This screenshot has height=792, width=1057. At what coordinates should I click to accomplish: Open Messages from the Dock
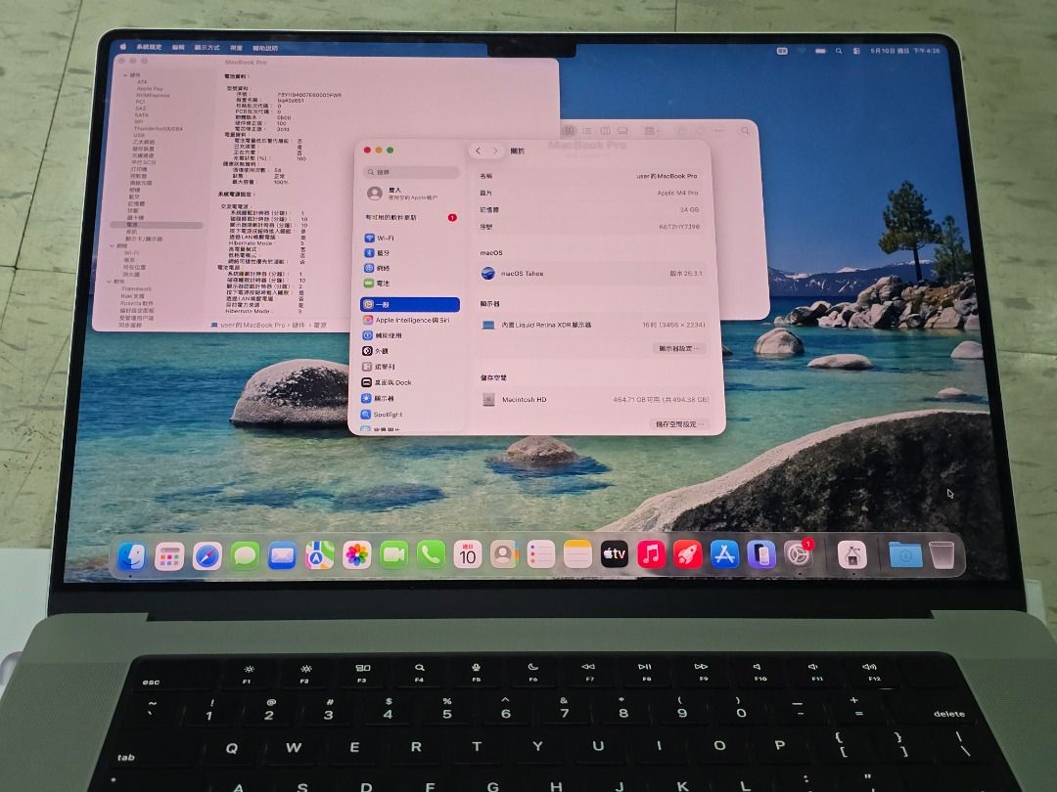[245, 556]
